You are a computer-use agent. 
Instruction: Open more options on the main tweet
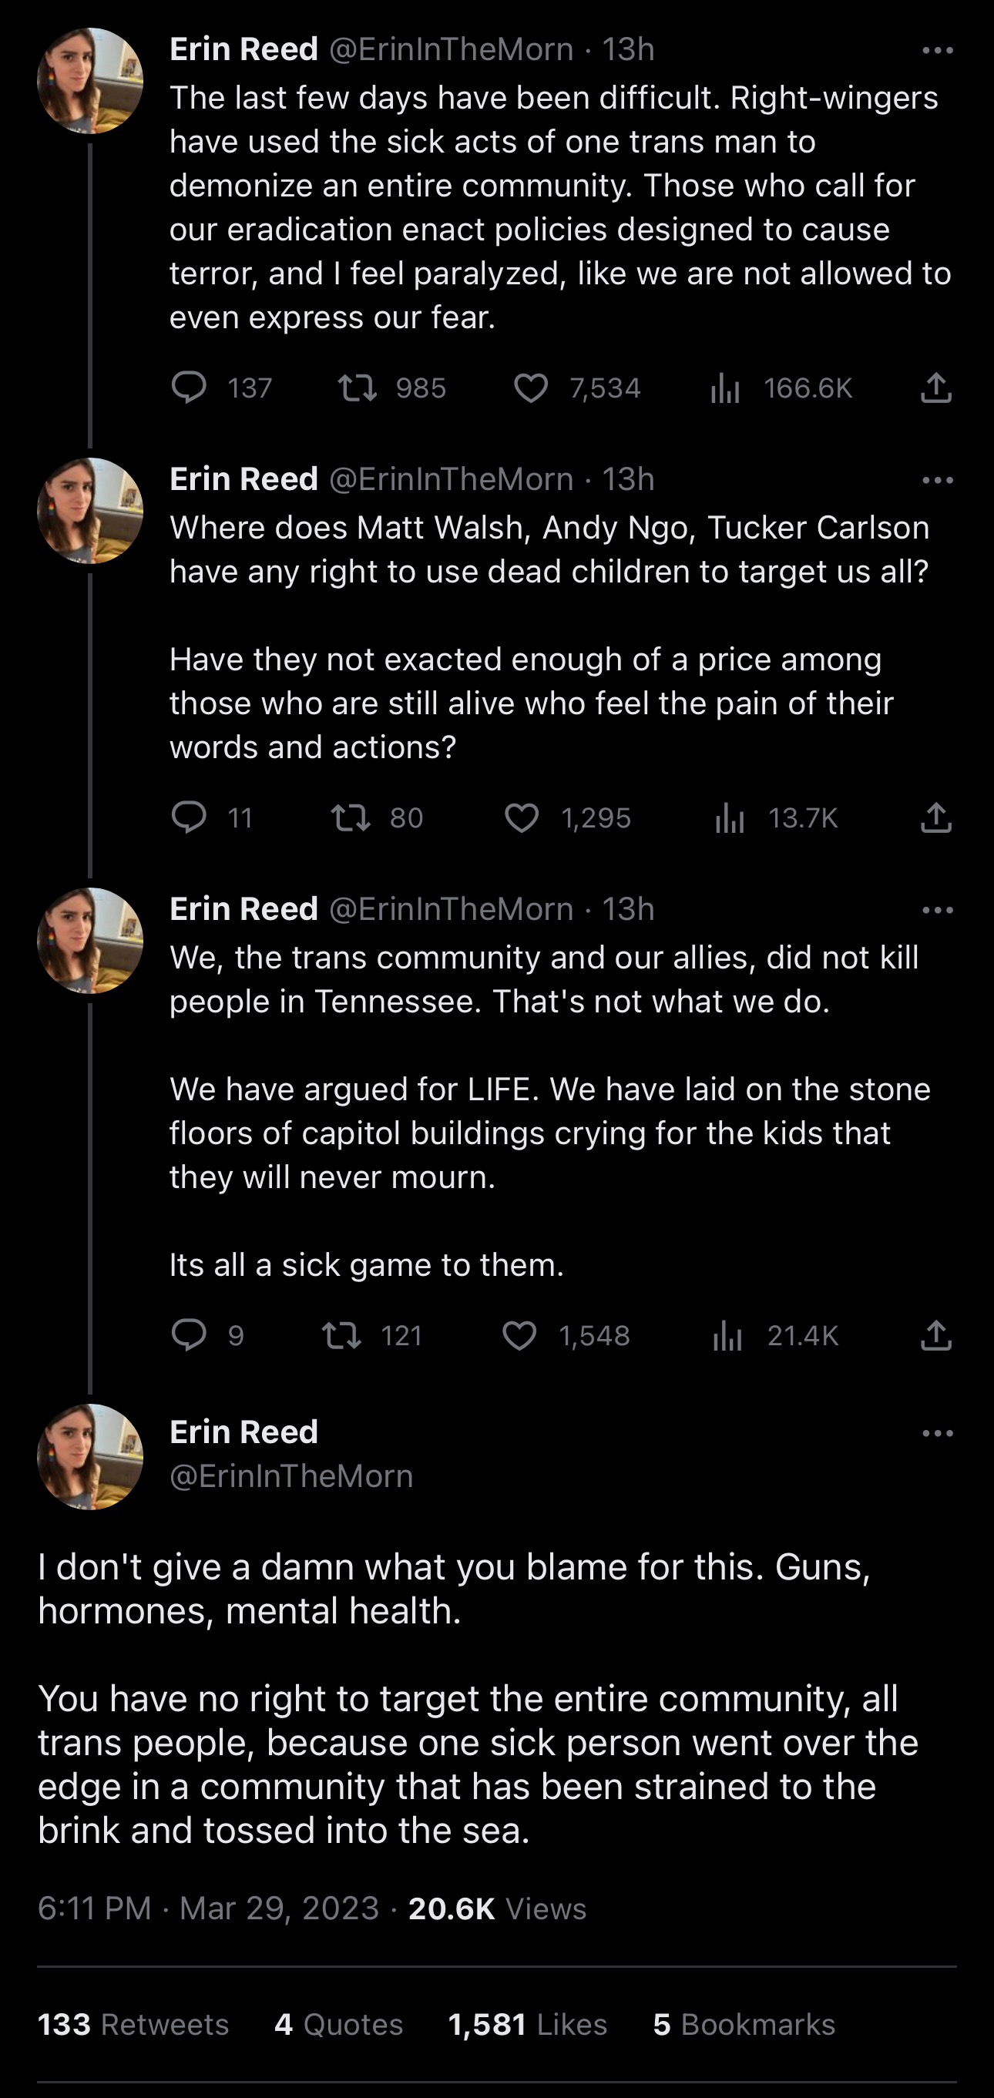coord(937,1433)
